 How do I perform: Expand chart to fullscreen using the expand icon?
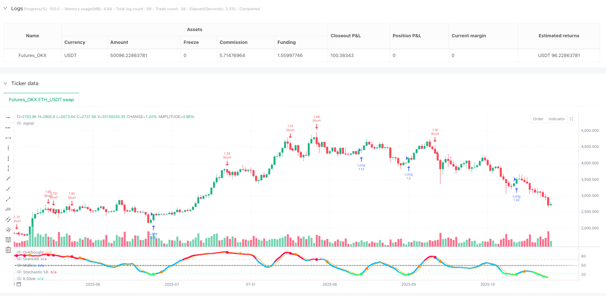pyautogui.click(x=572, y=119)
